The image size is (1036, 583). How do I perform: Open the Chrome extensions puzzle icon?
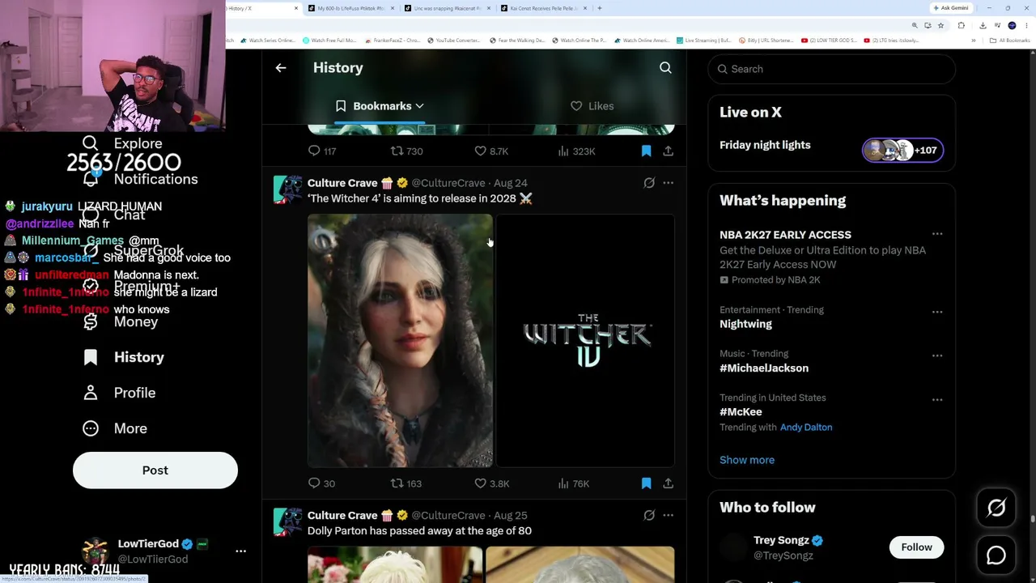click(x=962, y=25)
